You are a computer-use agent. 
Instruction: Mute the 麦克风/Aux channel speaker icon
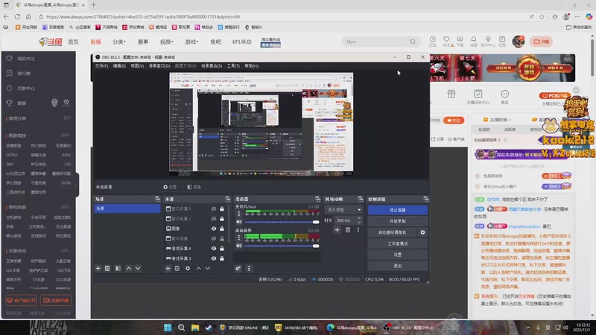pos(239,222)
